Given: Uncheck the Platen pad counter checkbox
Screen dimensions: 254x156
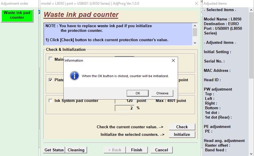Looking at the screenshot, I should pos(50,80).
